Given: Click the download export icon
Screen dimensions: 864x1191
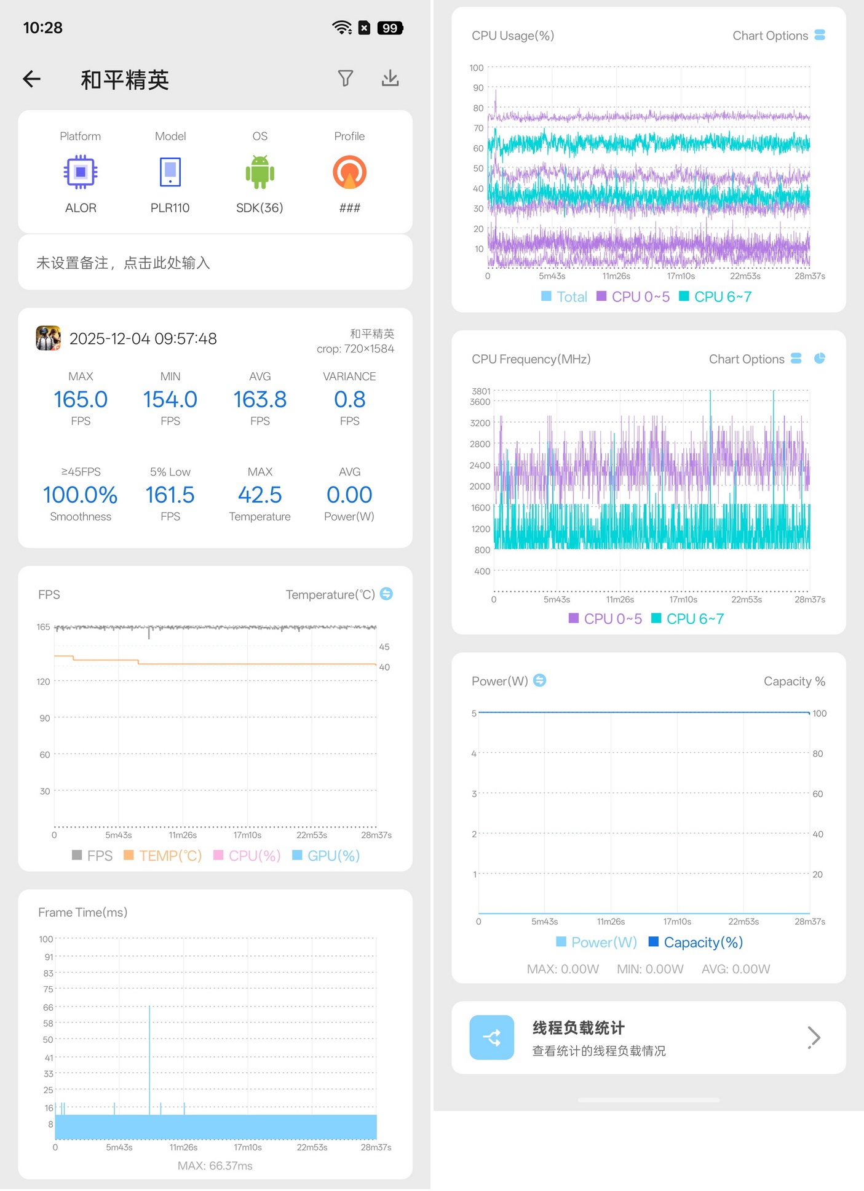Looking at the screenshot, I should coord(390,78).
